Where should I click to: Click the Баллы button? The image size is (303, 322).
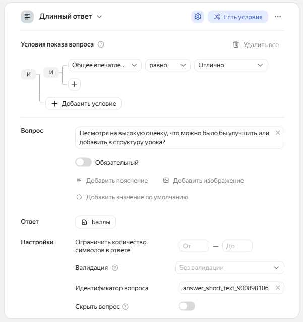coord(95,222)
